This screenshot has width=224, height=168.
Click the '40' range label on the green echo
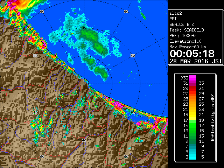(84, 28)
